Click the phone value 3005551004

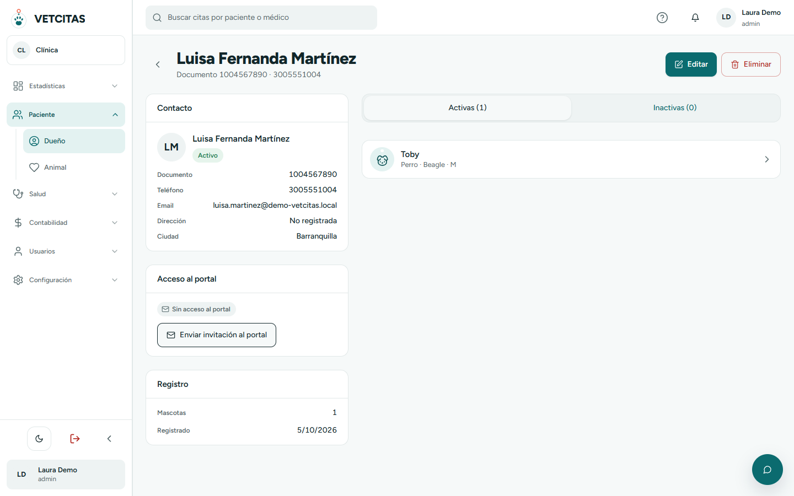pyautogui.click(x=313, y=190)
